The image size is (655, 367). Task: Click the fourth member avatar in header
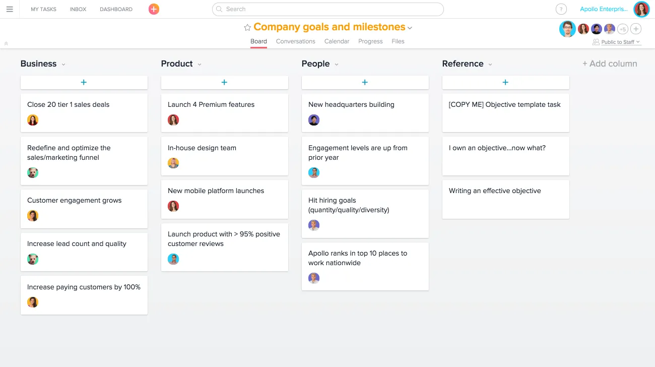click(x=610, y=29)
